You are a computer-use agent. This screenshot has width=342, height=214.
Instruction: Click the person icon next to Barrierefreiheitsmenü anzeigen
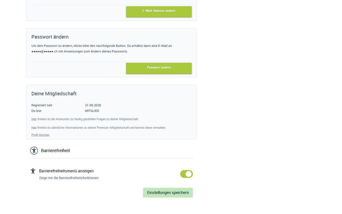pos(33,171)
